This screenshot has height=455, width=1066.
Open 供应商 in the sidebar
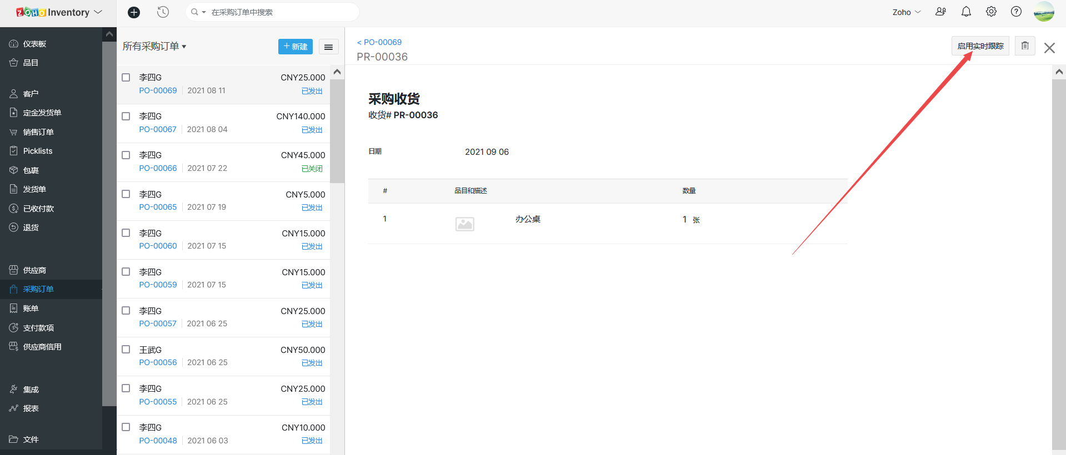[34, 270]
